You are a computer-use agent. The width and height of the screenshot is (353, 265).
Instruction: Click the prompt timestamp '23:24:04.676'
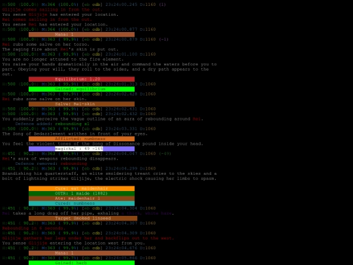(x=122, y=248)
